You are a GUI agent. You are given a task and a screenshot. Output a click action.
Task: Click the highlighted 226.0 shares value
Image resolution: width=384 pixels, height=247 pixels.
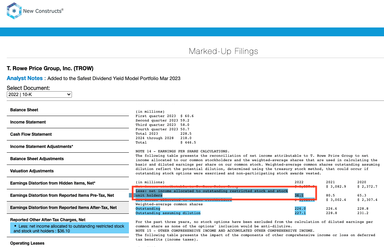[300, 209]
